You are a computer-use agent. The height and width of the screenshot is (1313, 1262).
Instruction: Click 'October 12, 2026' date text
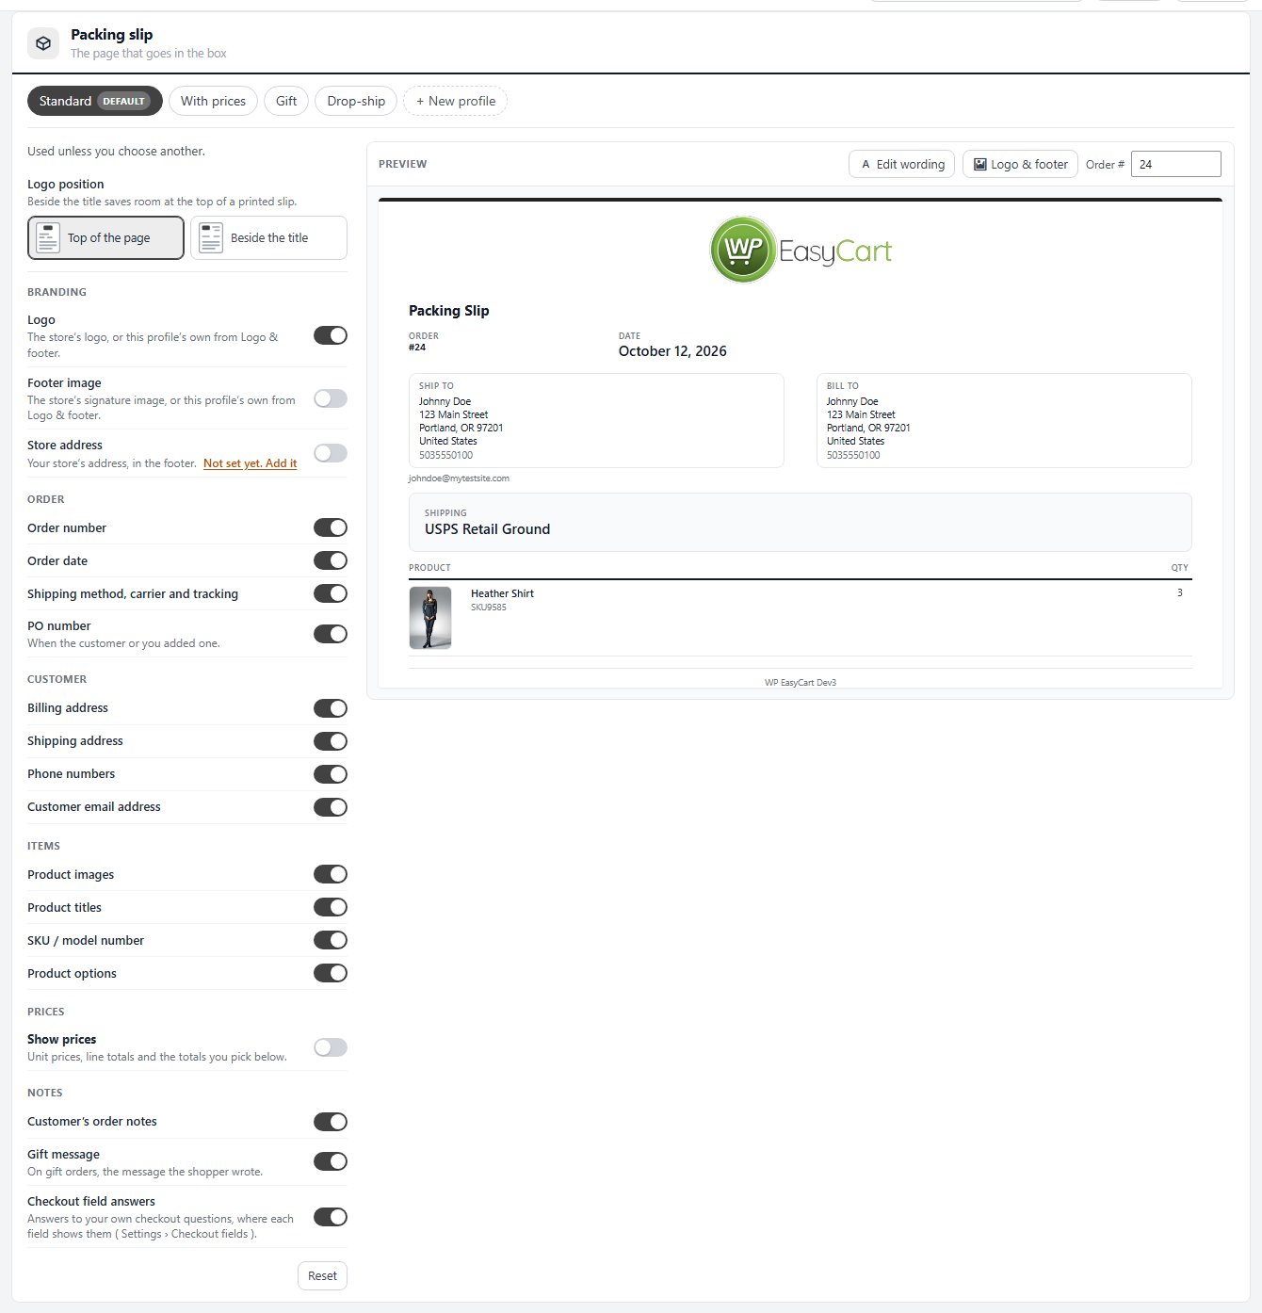pos(672,351)
